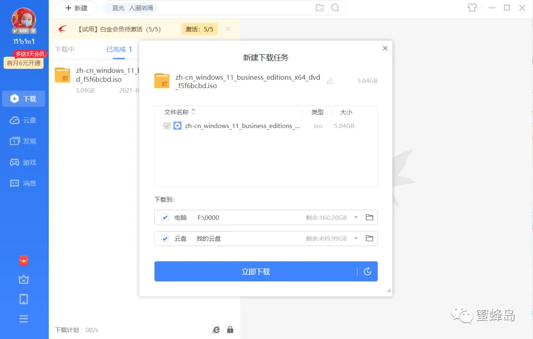The height and width of the screenshot is (339, 533).
Task: Click the search box folder-star icon
Action: click(x=320, y=8)
